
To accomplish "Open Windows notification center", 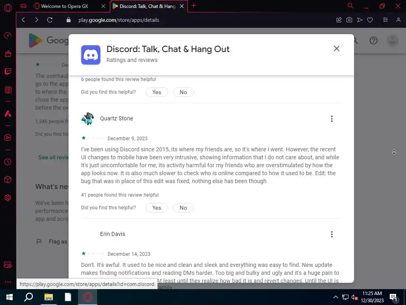I will point(394,297).
